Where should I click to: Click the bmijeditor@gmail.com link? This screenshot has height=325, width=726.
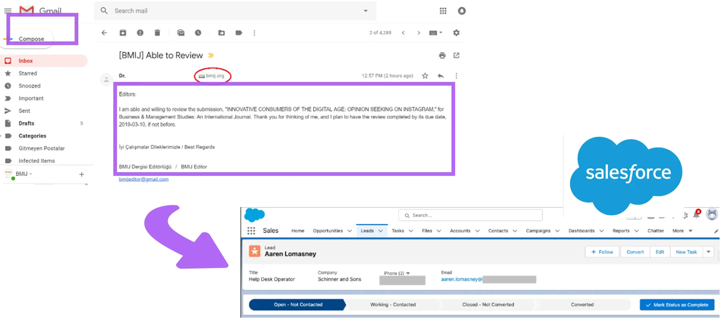(x=144, y=179)
